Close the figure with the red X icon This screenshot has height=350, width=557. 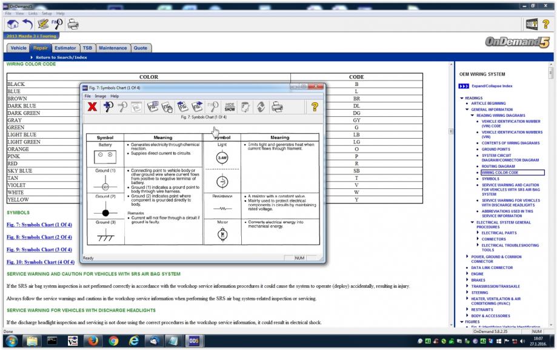[93, 107]
